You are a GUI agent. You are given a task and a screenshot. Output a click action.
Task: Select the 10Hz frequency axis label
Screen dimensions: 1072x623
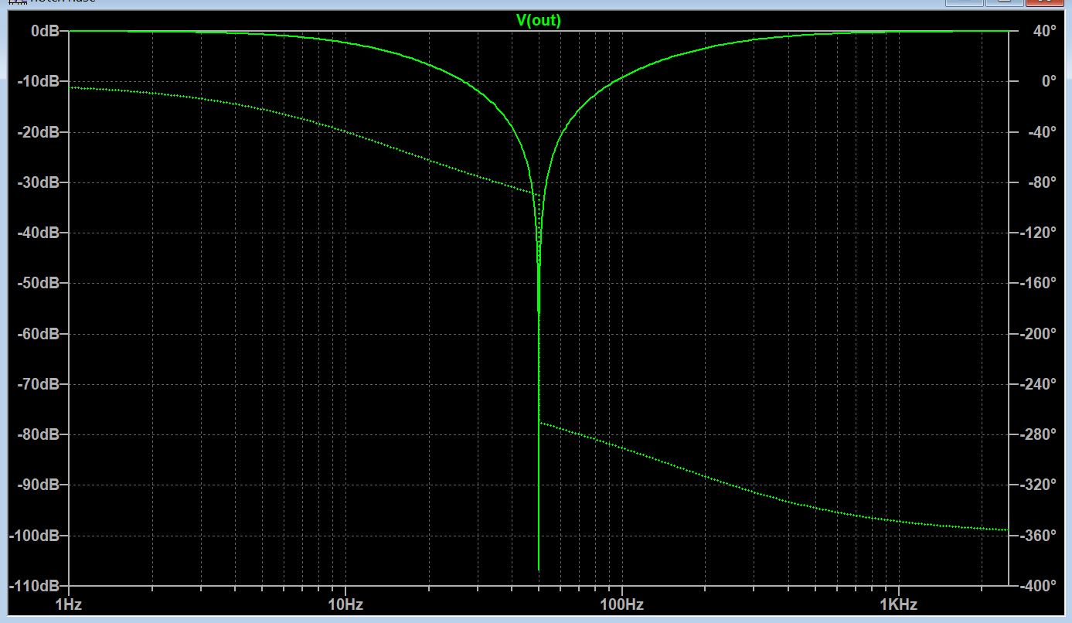pyautogui.click(x=345, y=603)
